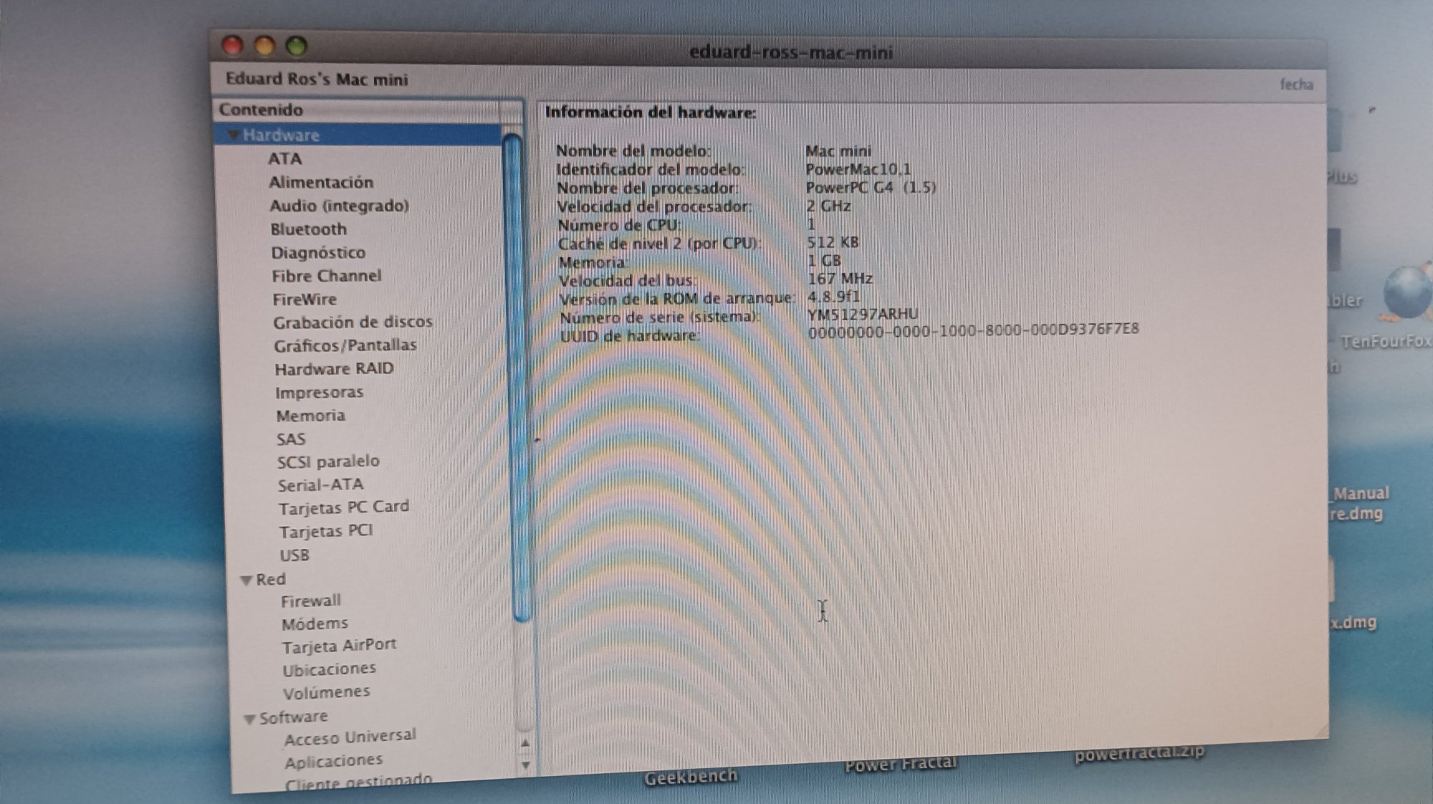Select the Memoria sidebar entry
Image resolution: width=1433 pixels, height=804 pixels.
tap(310, 416)
